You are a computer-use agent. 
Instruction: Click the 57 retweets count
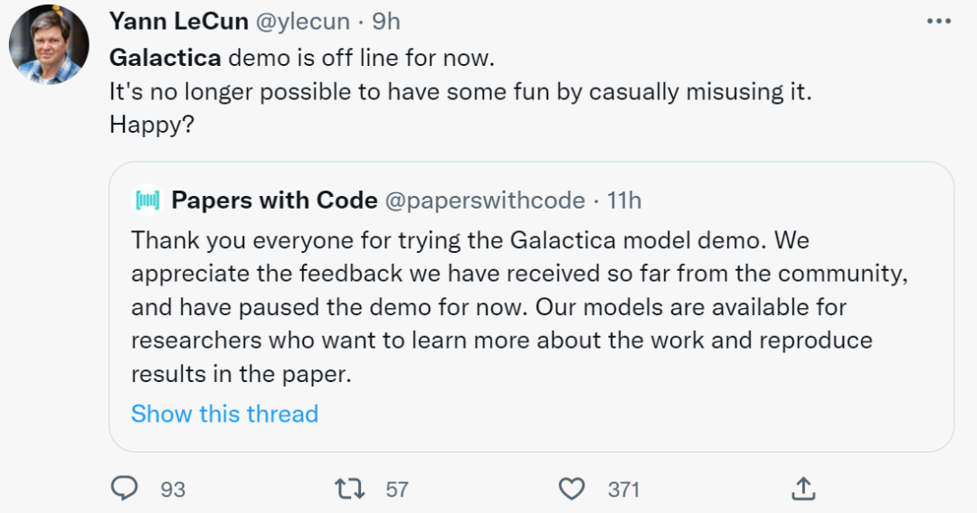396,490
